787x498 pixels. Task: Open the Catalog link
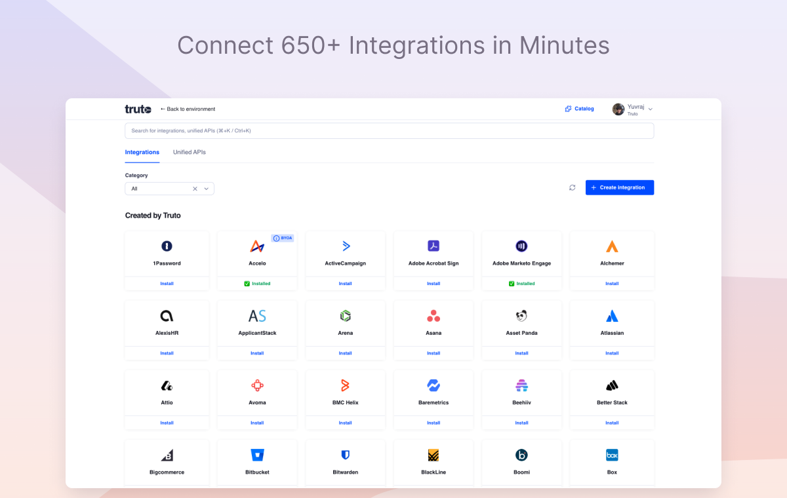[579, 109]
